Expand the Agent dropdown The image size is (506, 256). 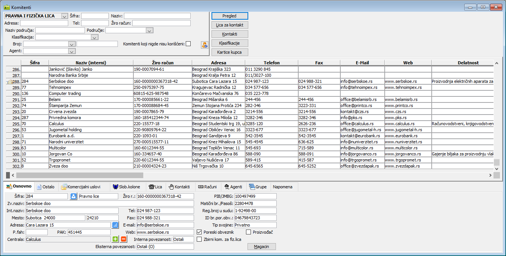tap(72, 51)
